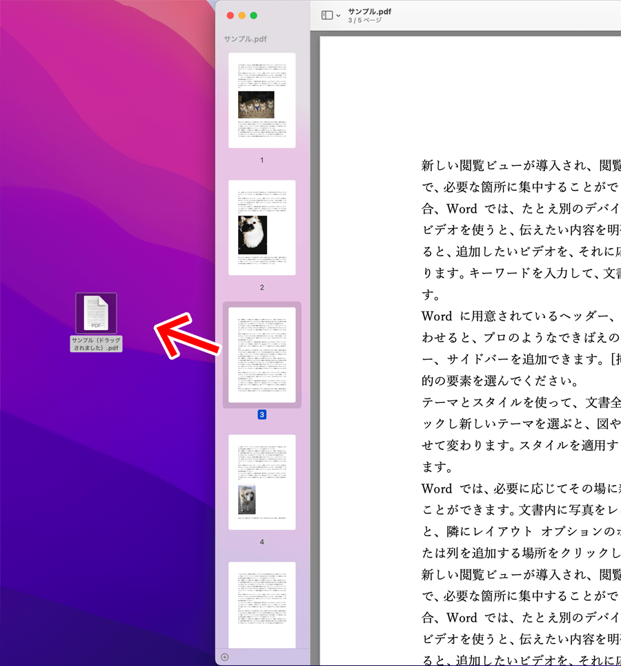This screenshot has width=621, height=666.
Task: Select the dragged PDF file on desktop
Action: (x=97, y=314)
